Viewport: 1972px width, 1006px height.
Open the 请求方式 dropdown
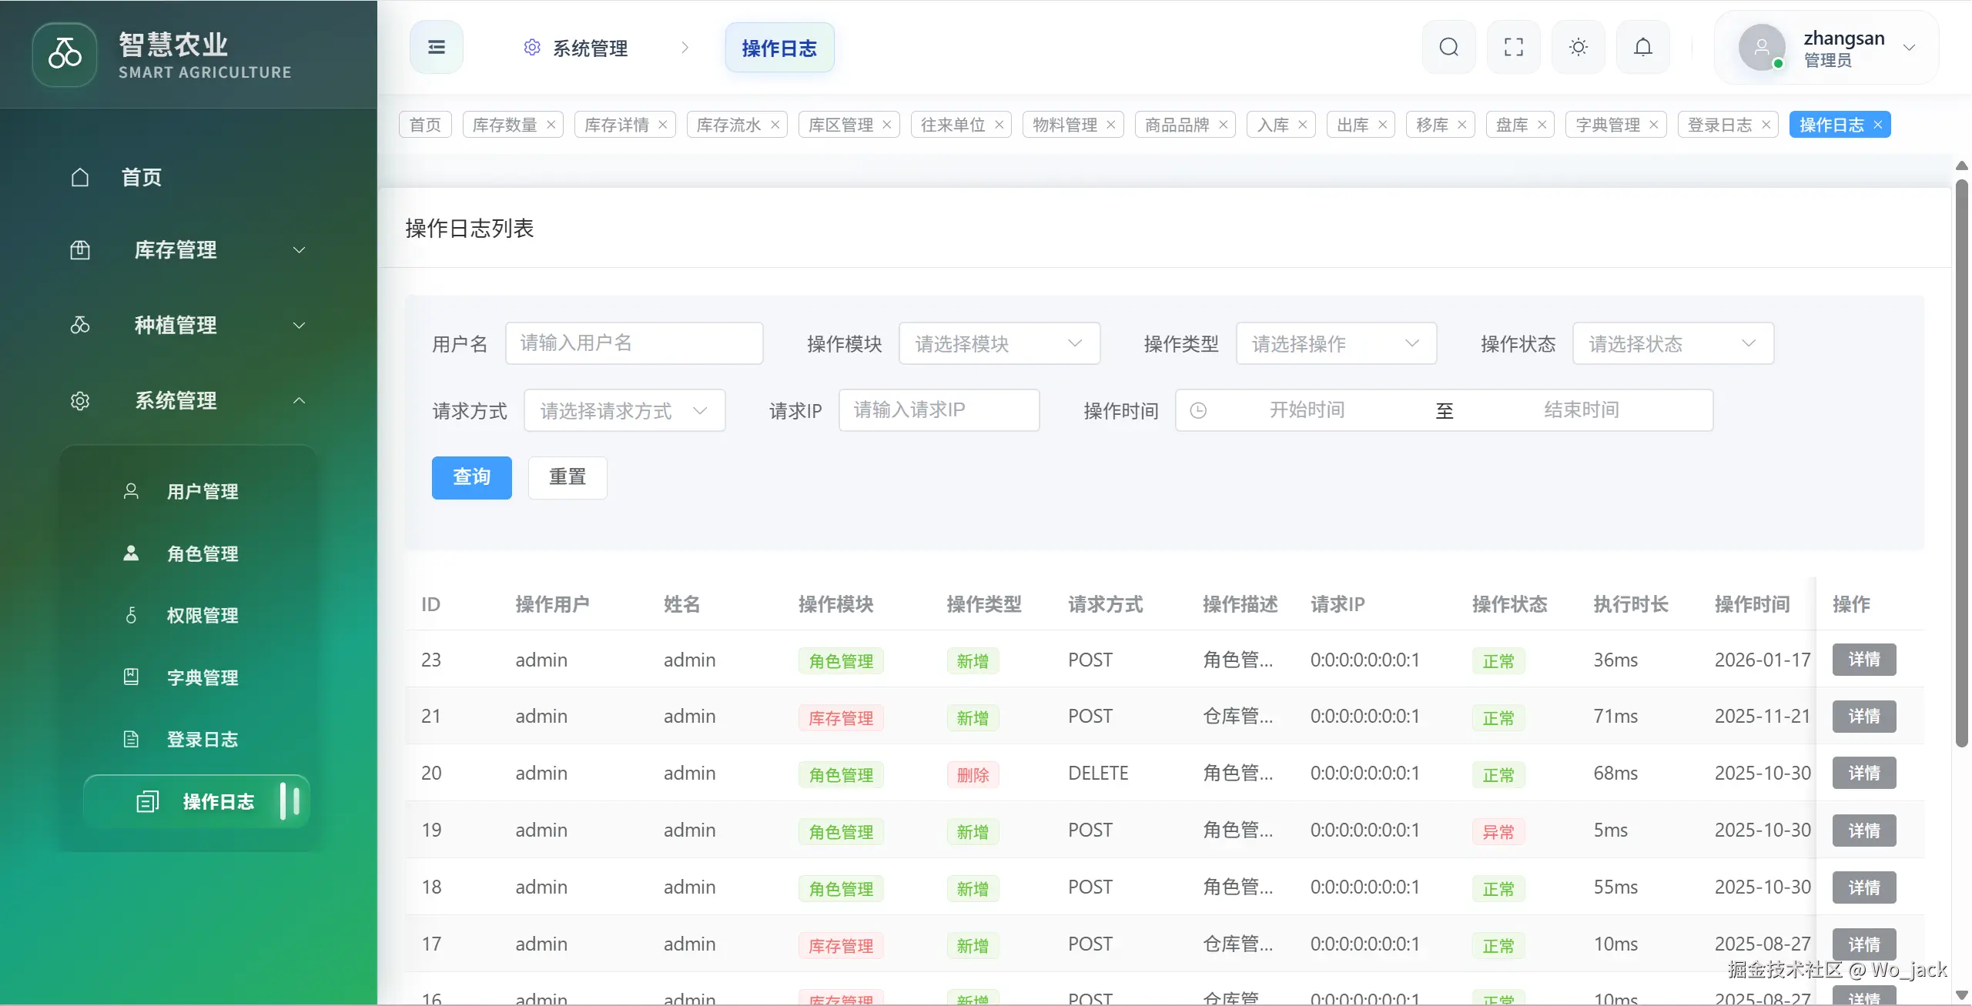(624, 410)
